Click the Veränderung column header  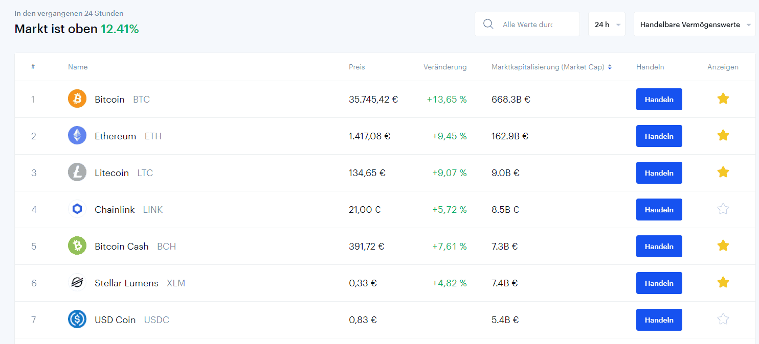pos(445,67)
